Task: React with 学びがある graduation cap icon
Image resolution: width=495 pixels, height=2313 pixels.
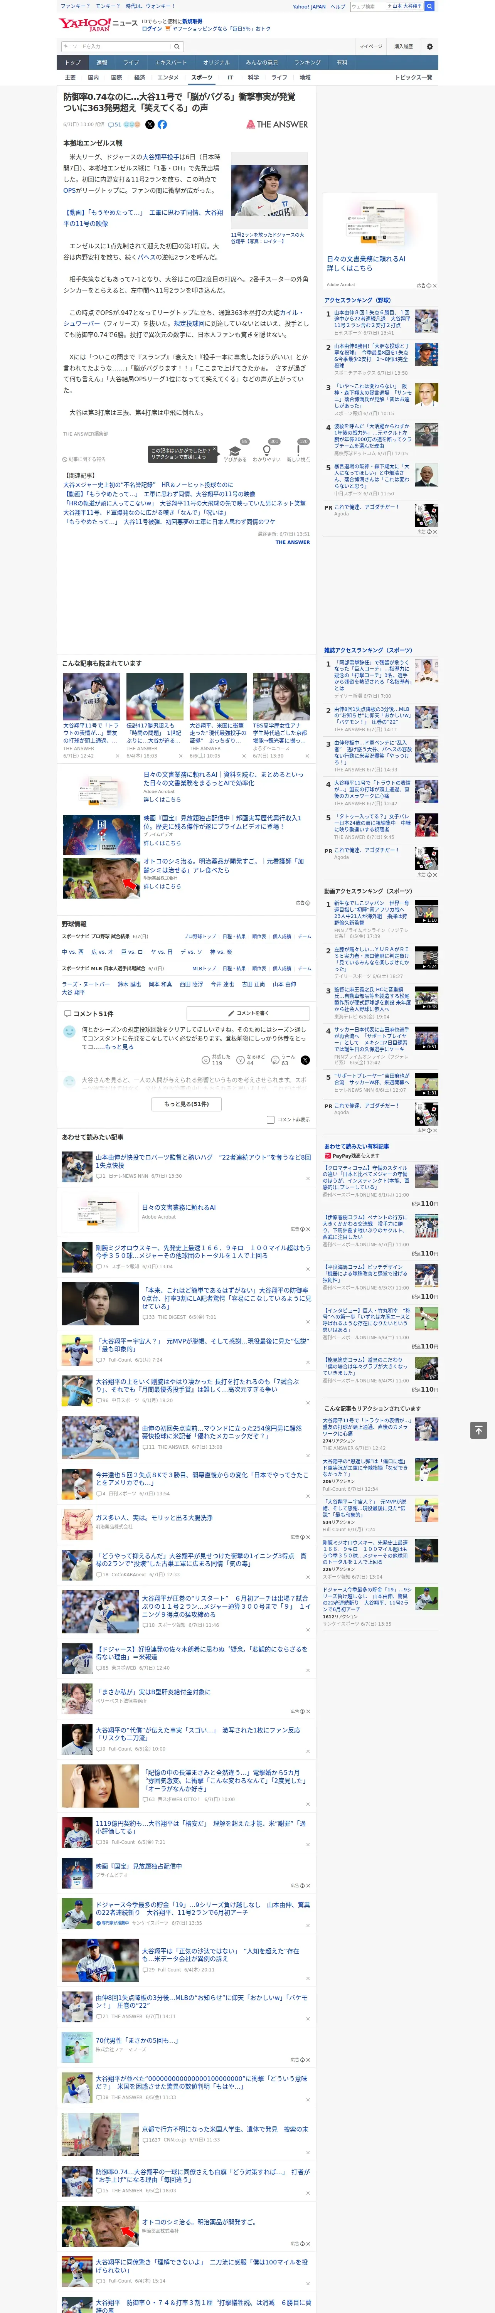Action: click(x=236, y=451)
